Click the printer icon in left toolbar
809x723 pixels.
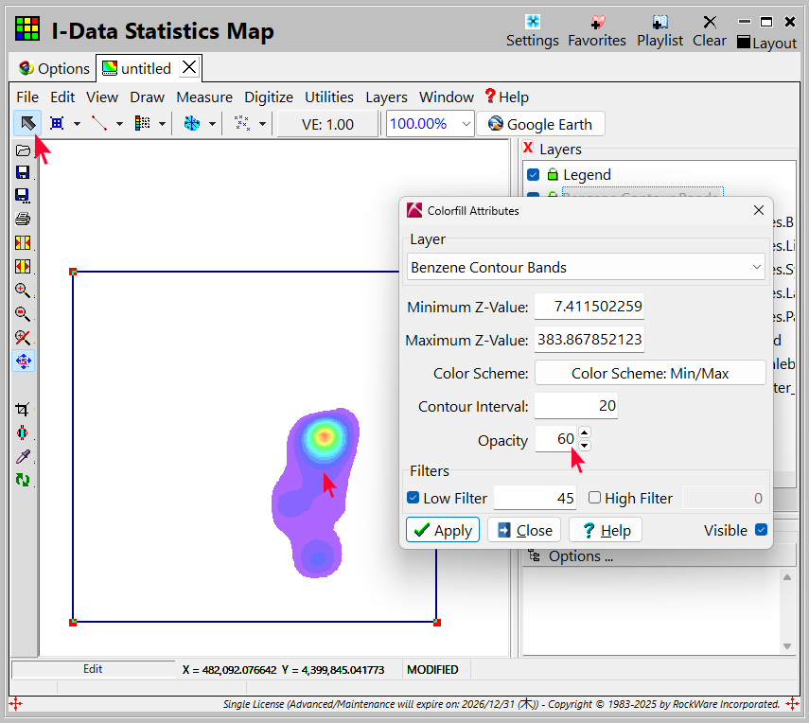pos(24,219)
